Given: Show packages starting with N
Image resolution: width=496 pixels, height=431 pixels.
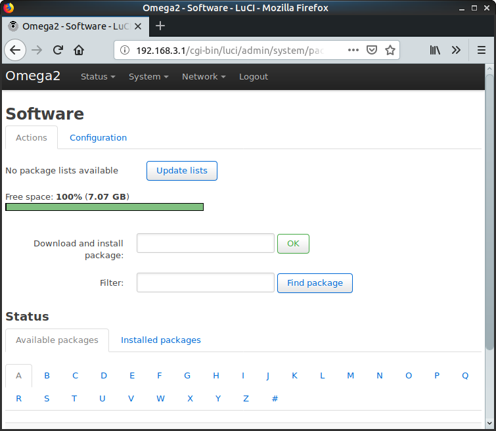Looking at the screenshot, I should click(380, 376).
